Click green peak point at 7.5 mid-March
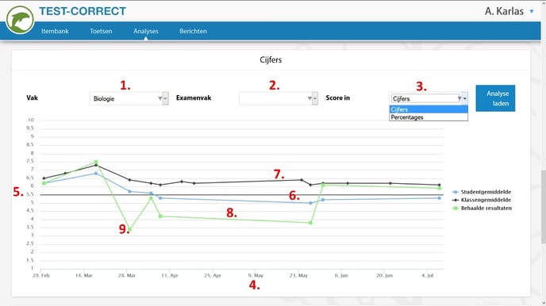 click(96, 162)
